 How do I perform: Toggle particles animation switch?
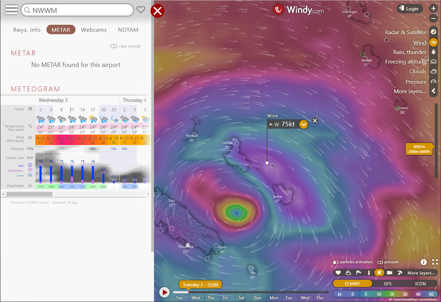coord(336,262)
